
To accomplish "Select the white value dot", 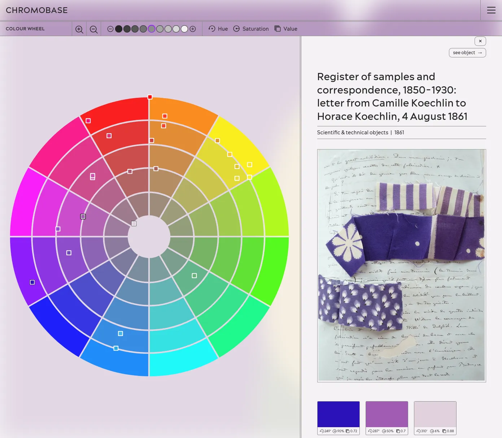I will pos(184,29).
